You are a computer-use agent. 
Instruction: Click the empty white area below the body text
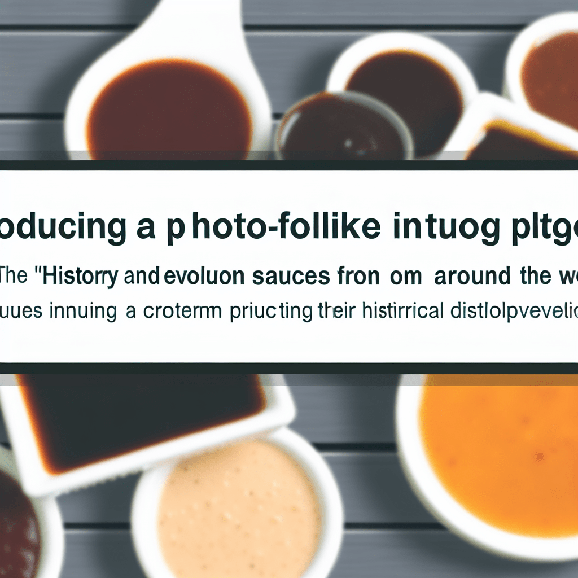pyautogui.click(x=289, y=343)
